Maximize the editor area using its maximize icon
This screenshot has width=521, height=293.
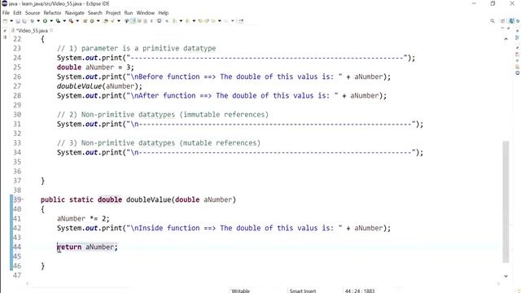pos(508,29)
